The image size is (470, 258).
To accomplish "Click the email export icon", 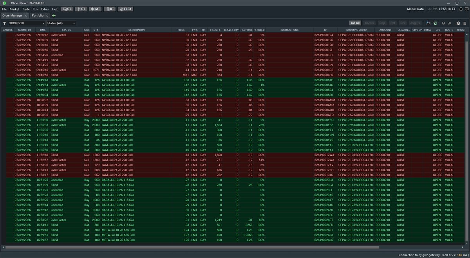I will (428, 23).
